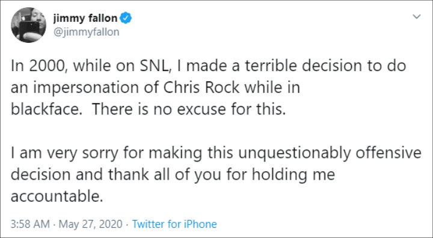Image resolution: width=433 pixels, height=238 pixels.
Task: Open the tweet options chevron menu
Action: click(416, 17)
